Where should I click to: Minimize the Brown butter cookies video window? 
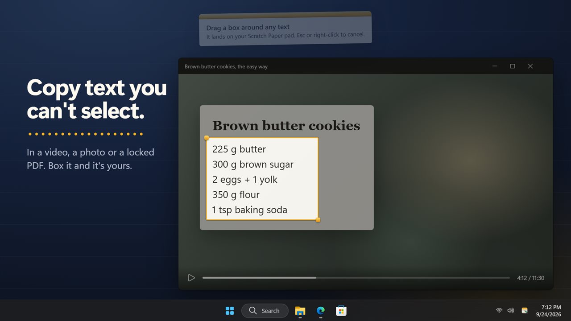[495, 66]
